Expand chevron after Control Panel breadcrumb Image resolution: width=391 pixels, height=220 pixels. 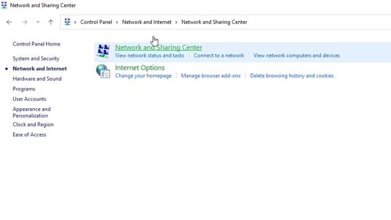pyautogui.click(x=117, y=22)
